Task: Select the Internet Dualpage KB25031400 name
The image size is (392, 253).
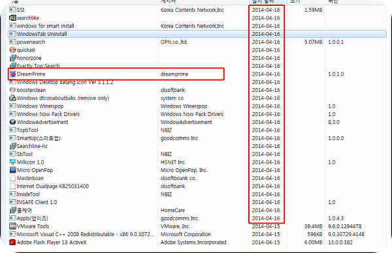Action: coord(53,186)
